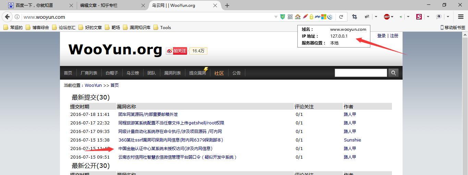Click the house icon in address bar
The height and width of the screenshot is (175, 468).
point(297,17)
